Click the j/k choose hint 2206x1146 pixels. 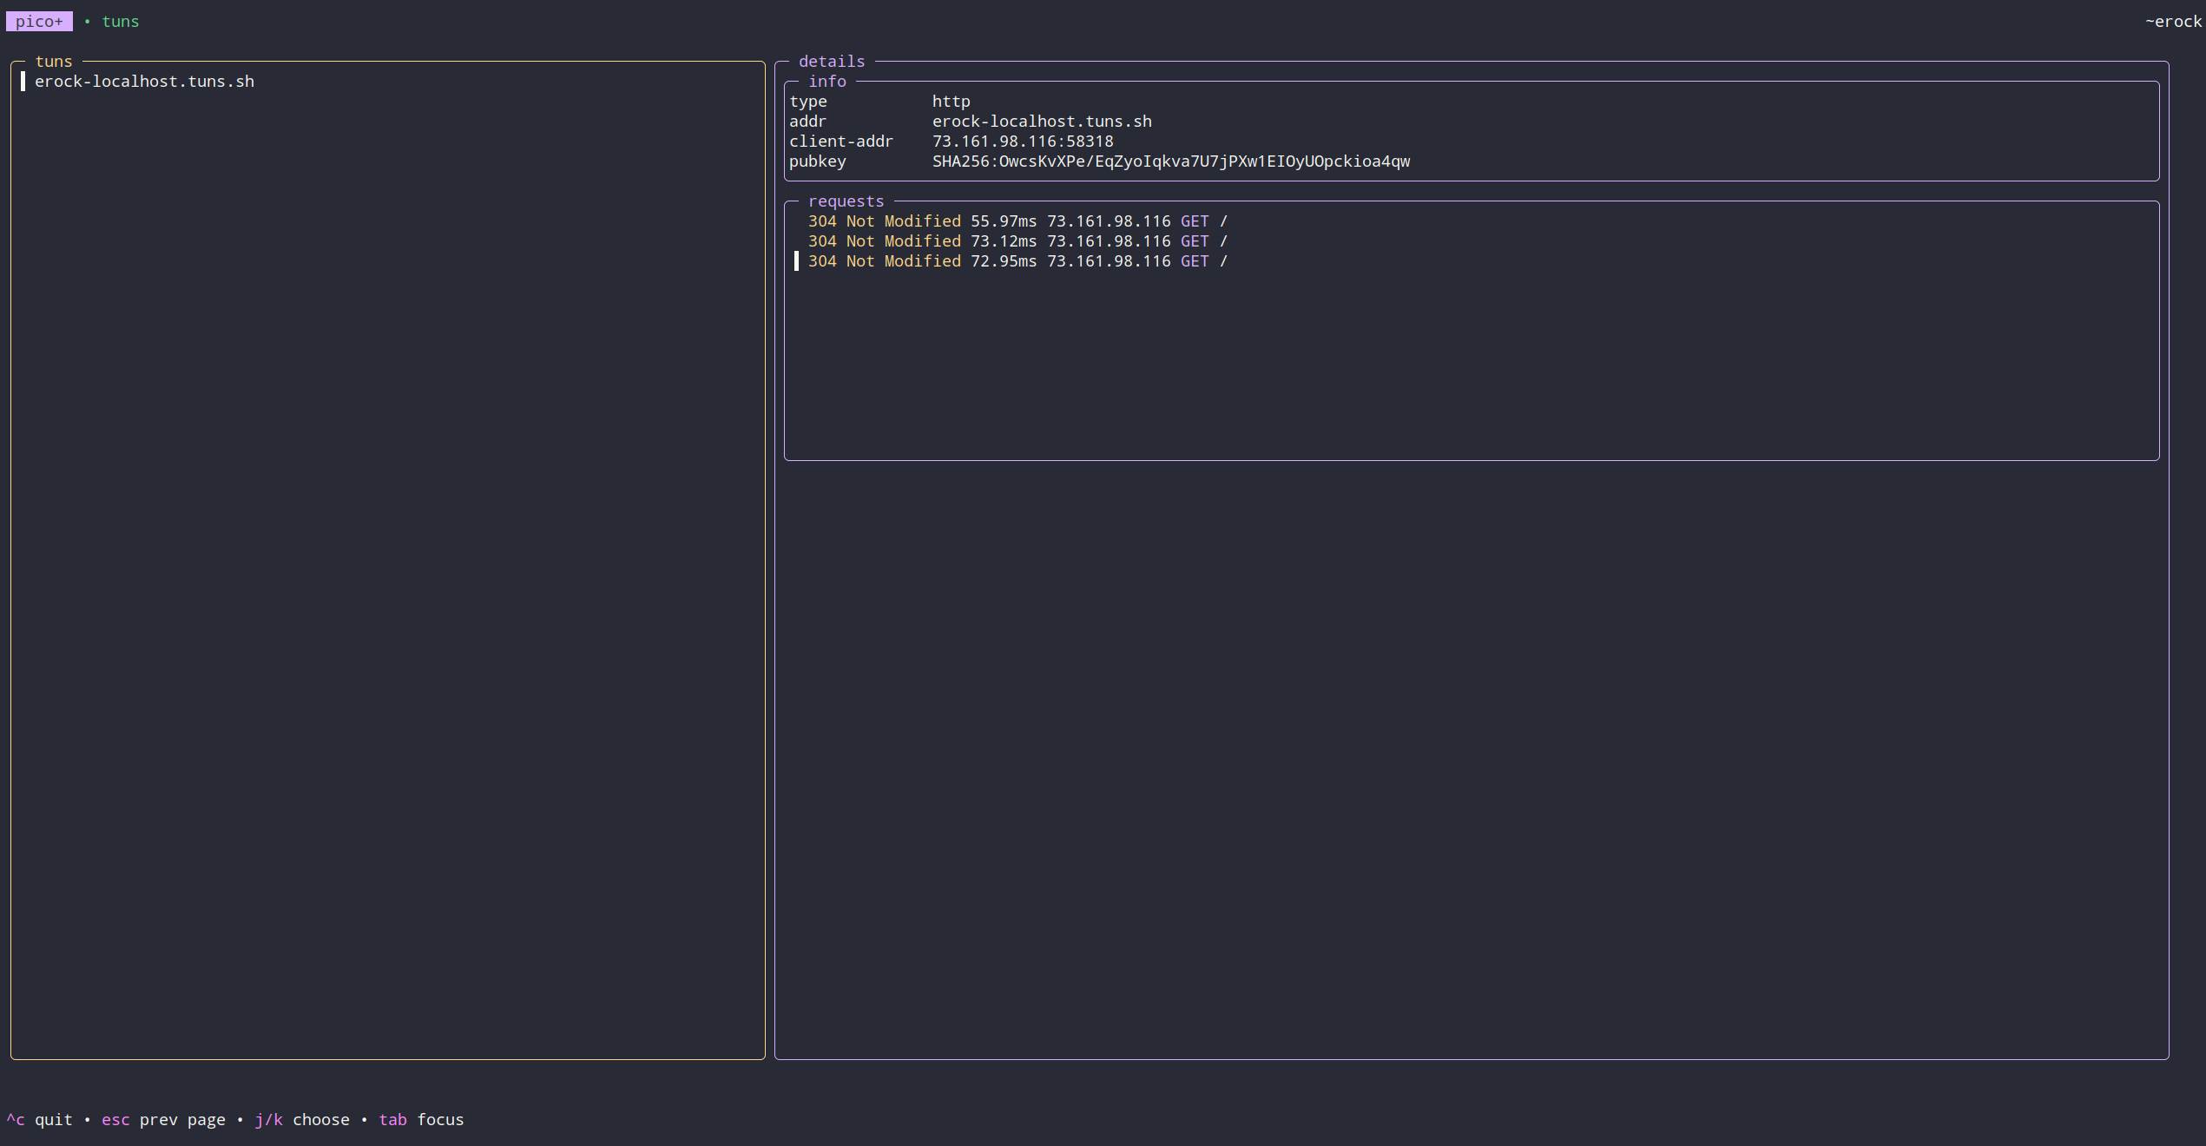302,1120
